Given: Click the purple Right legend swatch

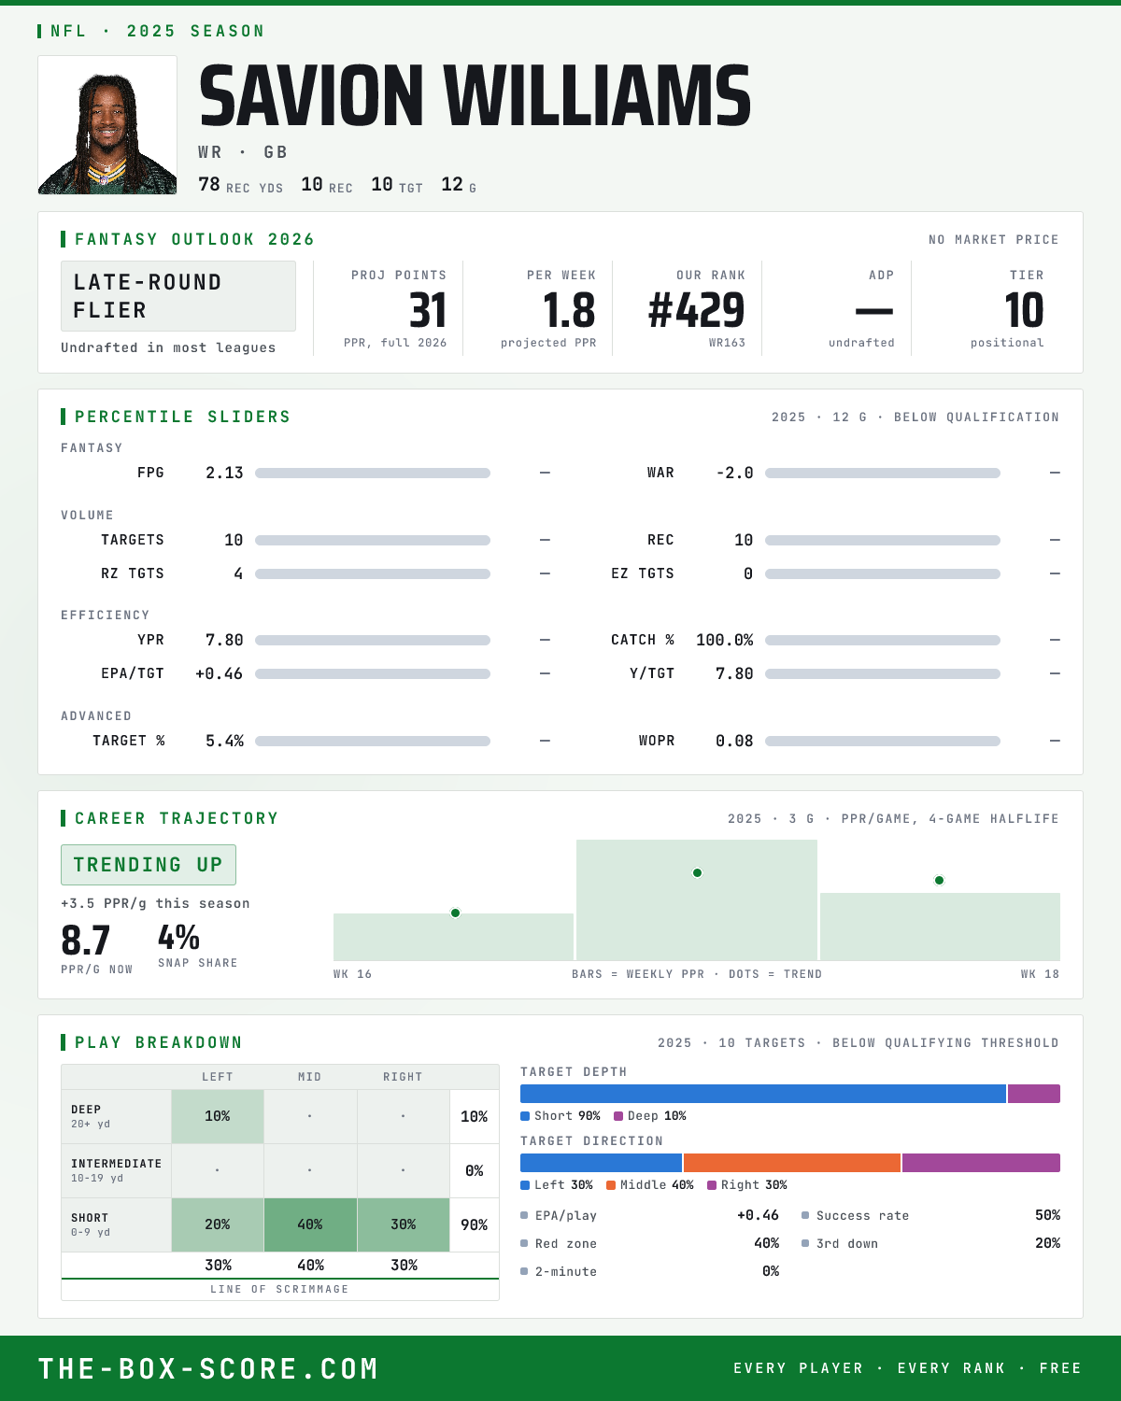Looking at the screenshot, I should coord(712,1185).
